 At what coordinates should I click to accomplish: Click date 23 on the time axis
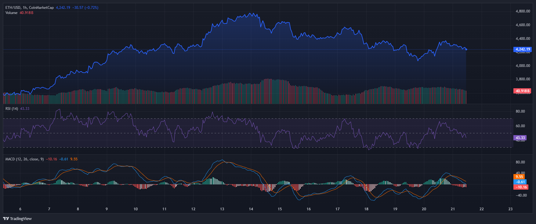tap(510, 209)
